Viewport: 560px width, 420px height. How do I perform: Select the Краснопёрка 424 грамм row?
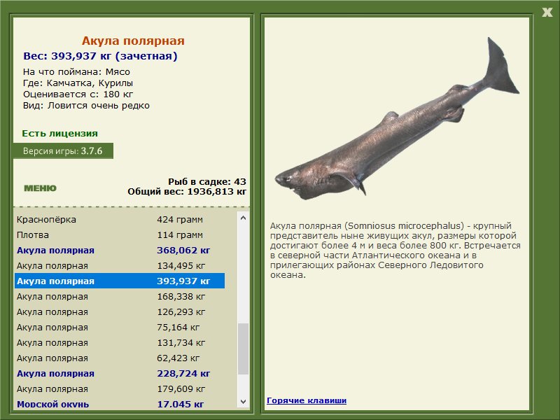[120, 219]
